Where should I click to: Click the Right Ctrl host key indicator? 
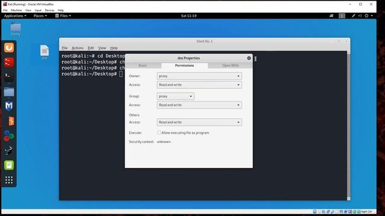tap(366, 211)
